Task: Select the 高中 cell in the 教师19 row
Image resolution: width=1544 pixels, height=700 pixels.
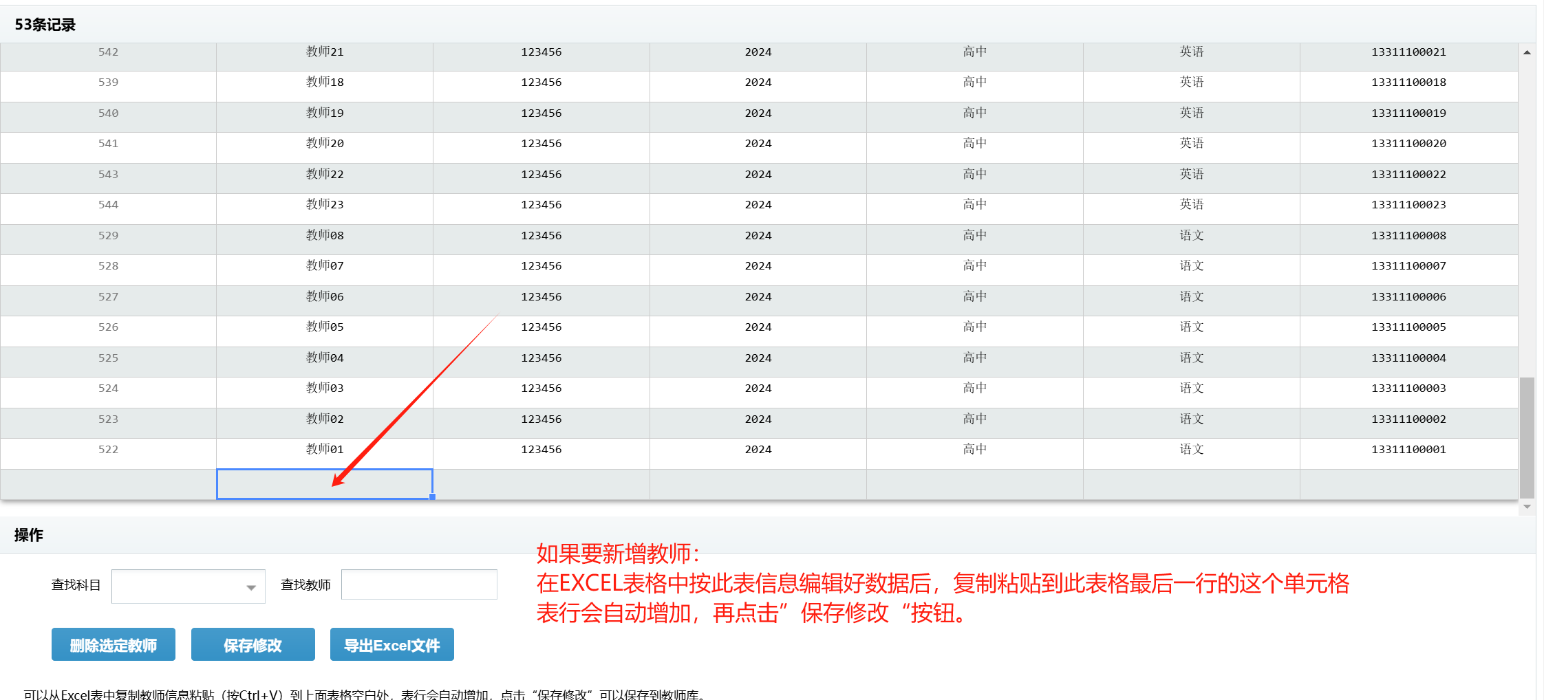Action: coord(975,113)
